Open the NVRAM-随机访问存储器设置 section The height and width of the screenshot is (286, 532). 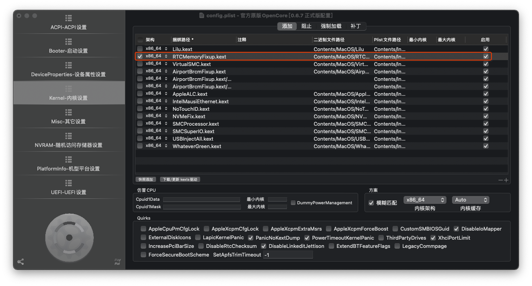[69, 141]
